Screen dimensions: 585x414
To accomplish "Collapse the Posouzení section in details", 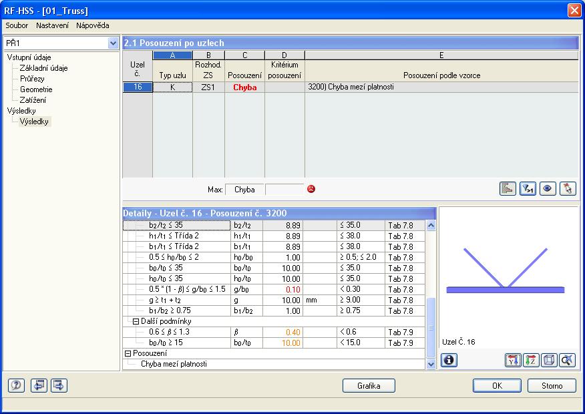I will point(128,353).
